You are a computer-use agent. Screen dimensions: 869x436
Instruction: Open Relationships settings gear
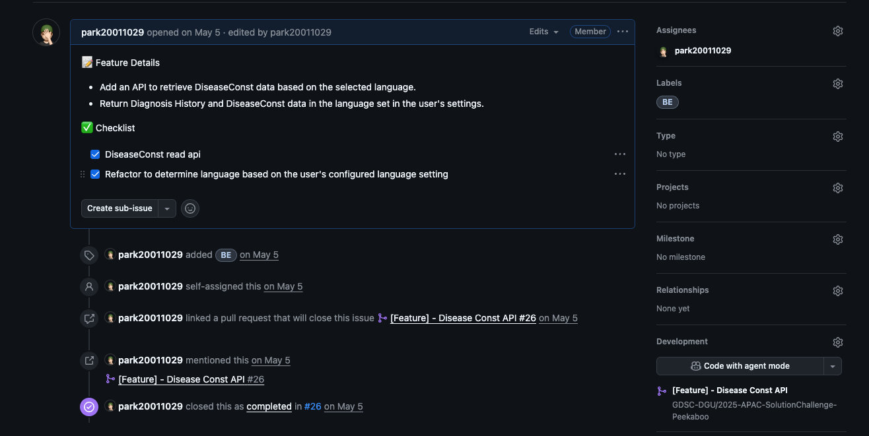(837, 291)
